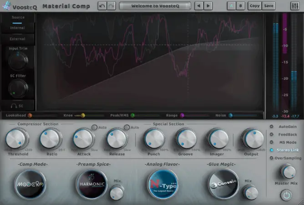Select Internal sidechain source
This screenshot has height=205, width=304.
click(18, 28)
